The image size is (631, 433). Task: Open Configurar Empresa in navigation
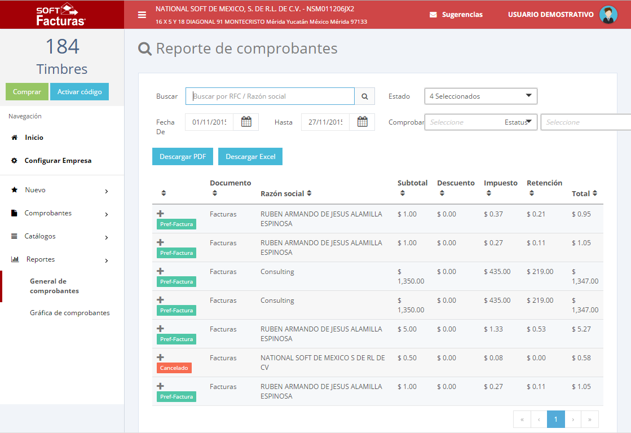58,161
